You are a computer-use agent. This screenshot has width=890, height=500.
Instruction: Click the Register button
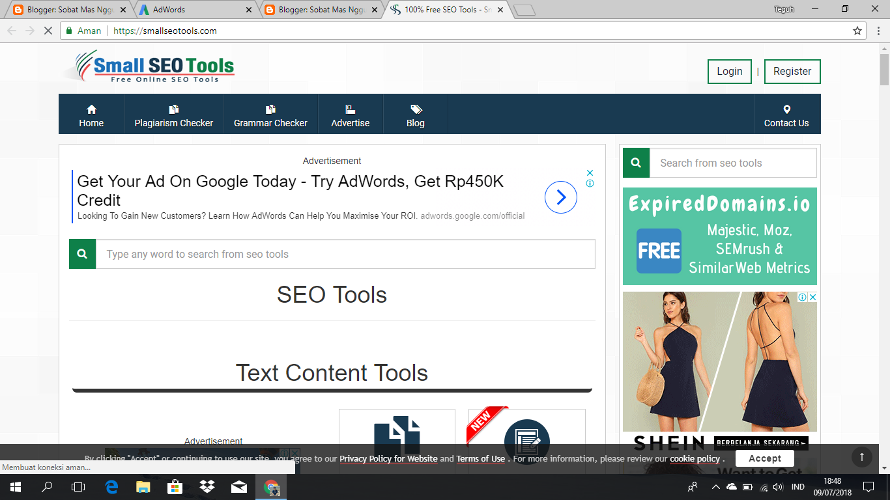point(792,72)
